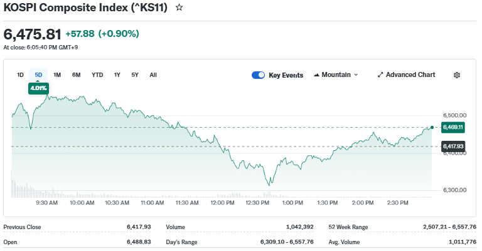
Task: Click the Open value 6,488.83
Action: pyautogui.click(x=139, y=242)
